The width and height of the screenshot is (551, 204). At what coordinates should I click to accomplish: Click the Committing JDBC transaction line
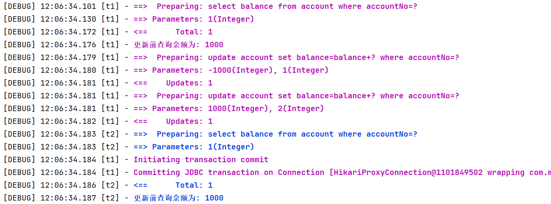pyautogui.click(x=277, y=173)
